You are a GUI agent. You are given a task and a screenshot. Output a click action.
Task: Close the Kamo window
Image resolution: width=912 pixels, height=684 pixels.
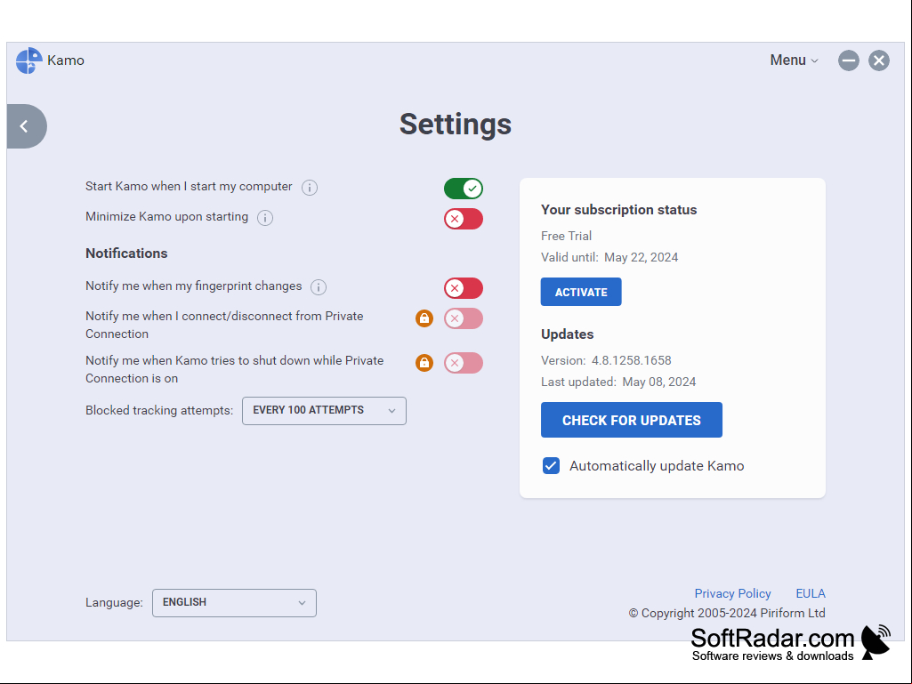pyautogui.click(x=879, y=60)
